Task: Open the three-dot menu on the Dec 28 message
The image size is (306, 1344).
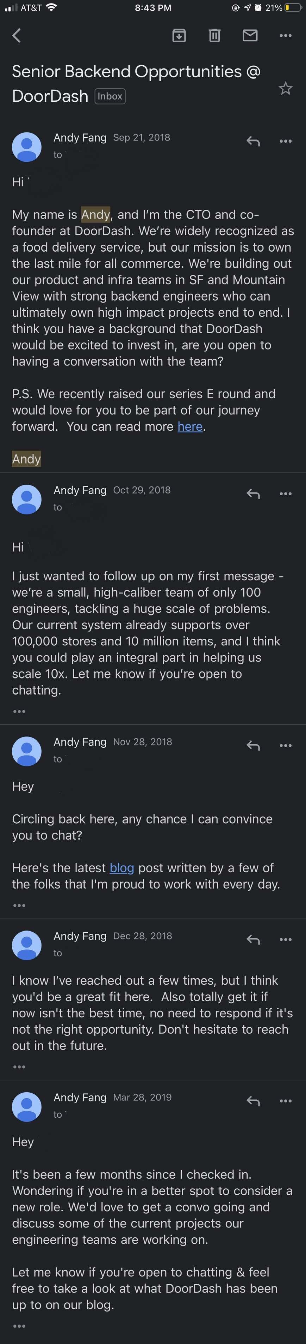Action: (x=285, y=939)
